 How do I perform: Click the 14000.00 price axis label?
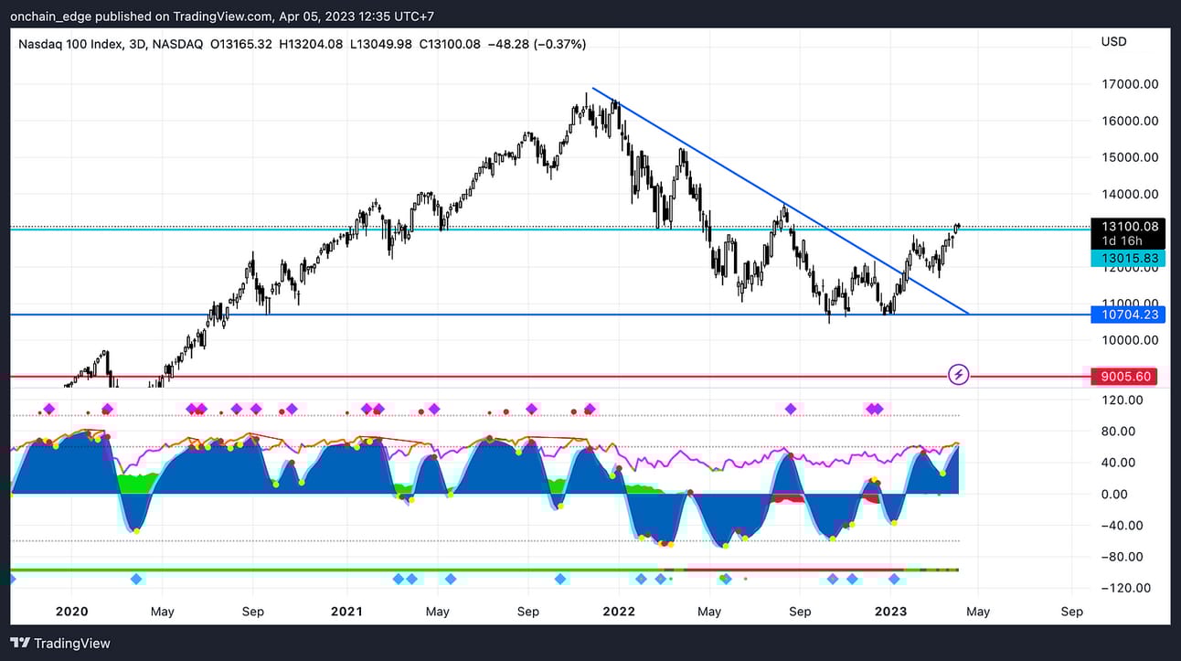[1131, 194]
